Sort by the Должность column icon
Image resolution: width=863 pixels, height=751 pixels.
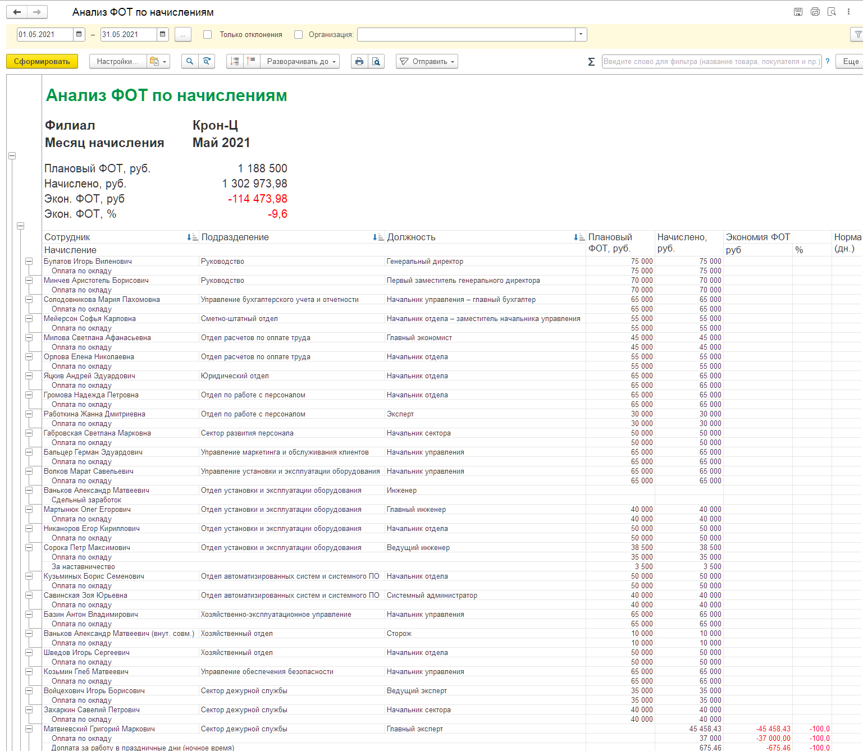[579, 237]
